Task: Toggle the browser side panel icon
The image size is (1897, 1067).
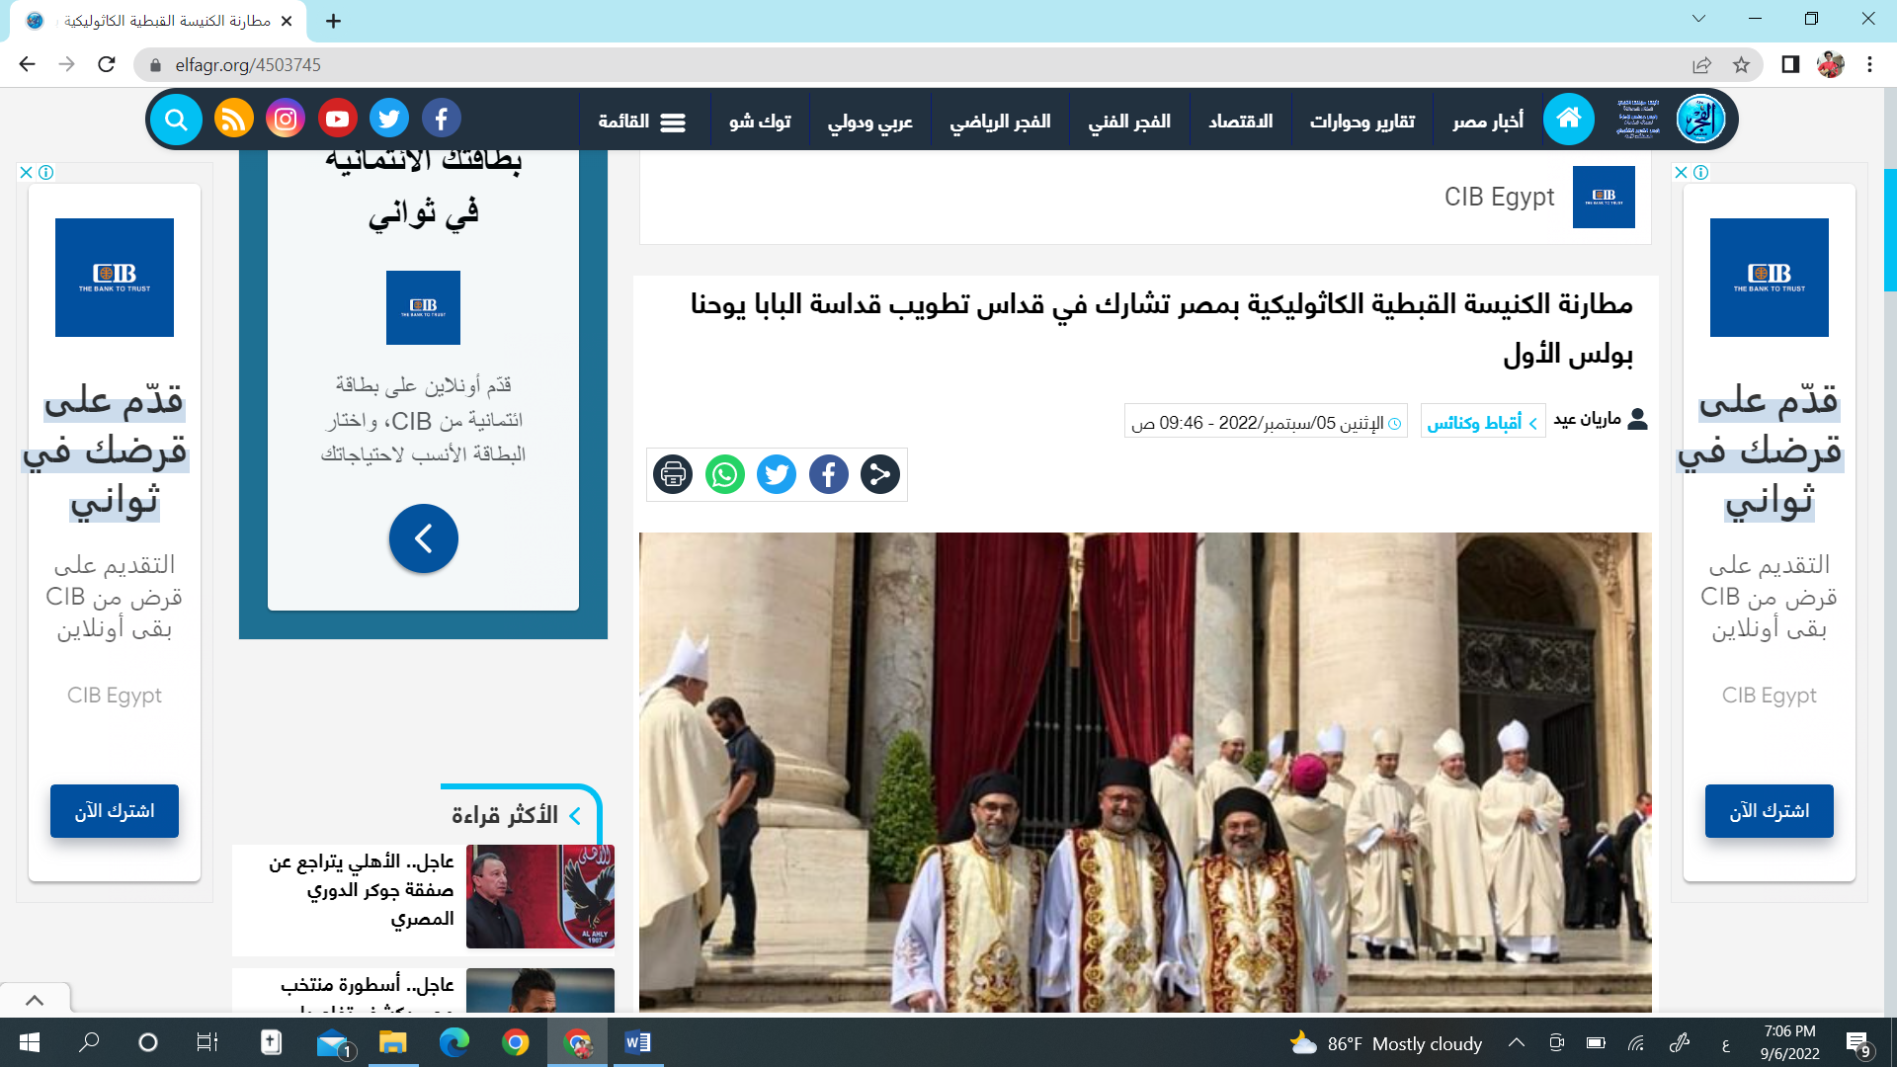Action: [x=1790, y=64]
